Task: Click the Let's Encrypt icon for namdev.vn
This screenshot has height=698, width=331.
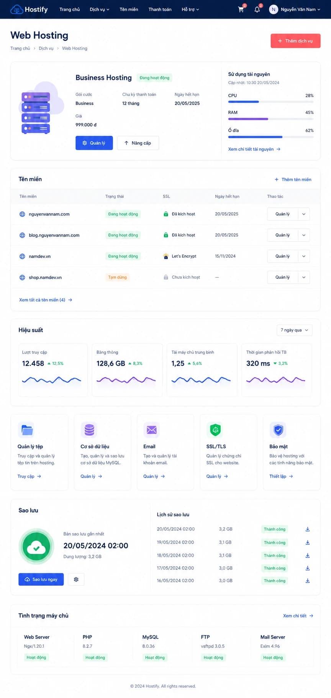Action: pyautogui.click(x=166, y=256)
